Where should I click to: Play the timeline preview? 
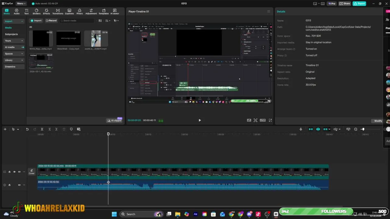[x=200, y=120]
